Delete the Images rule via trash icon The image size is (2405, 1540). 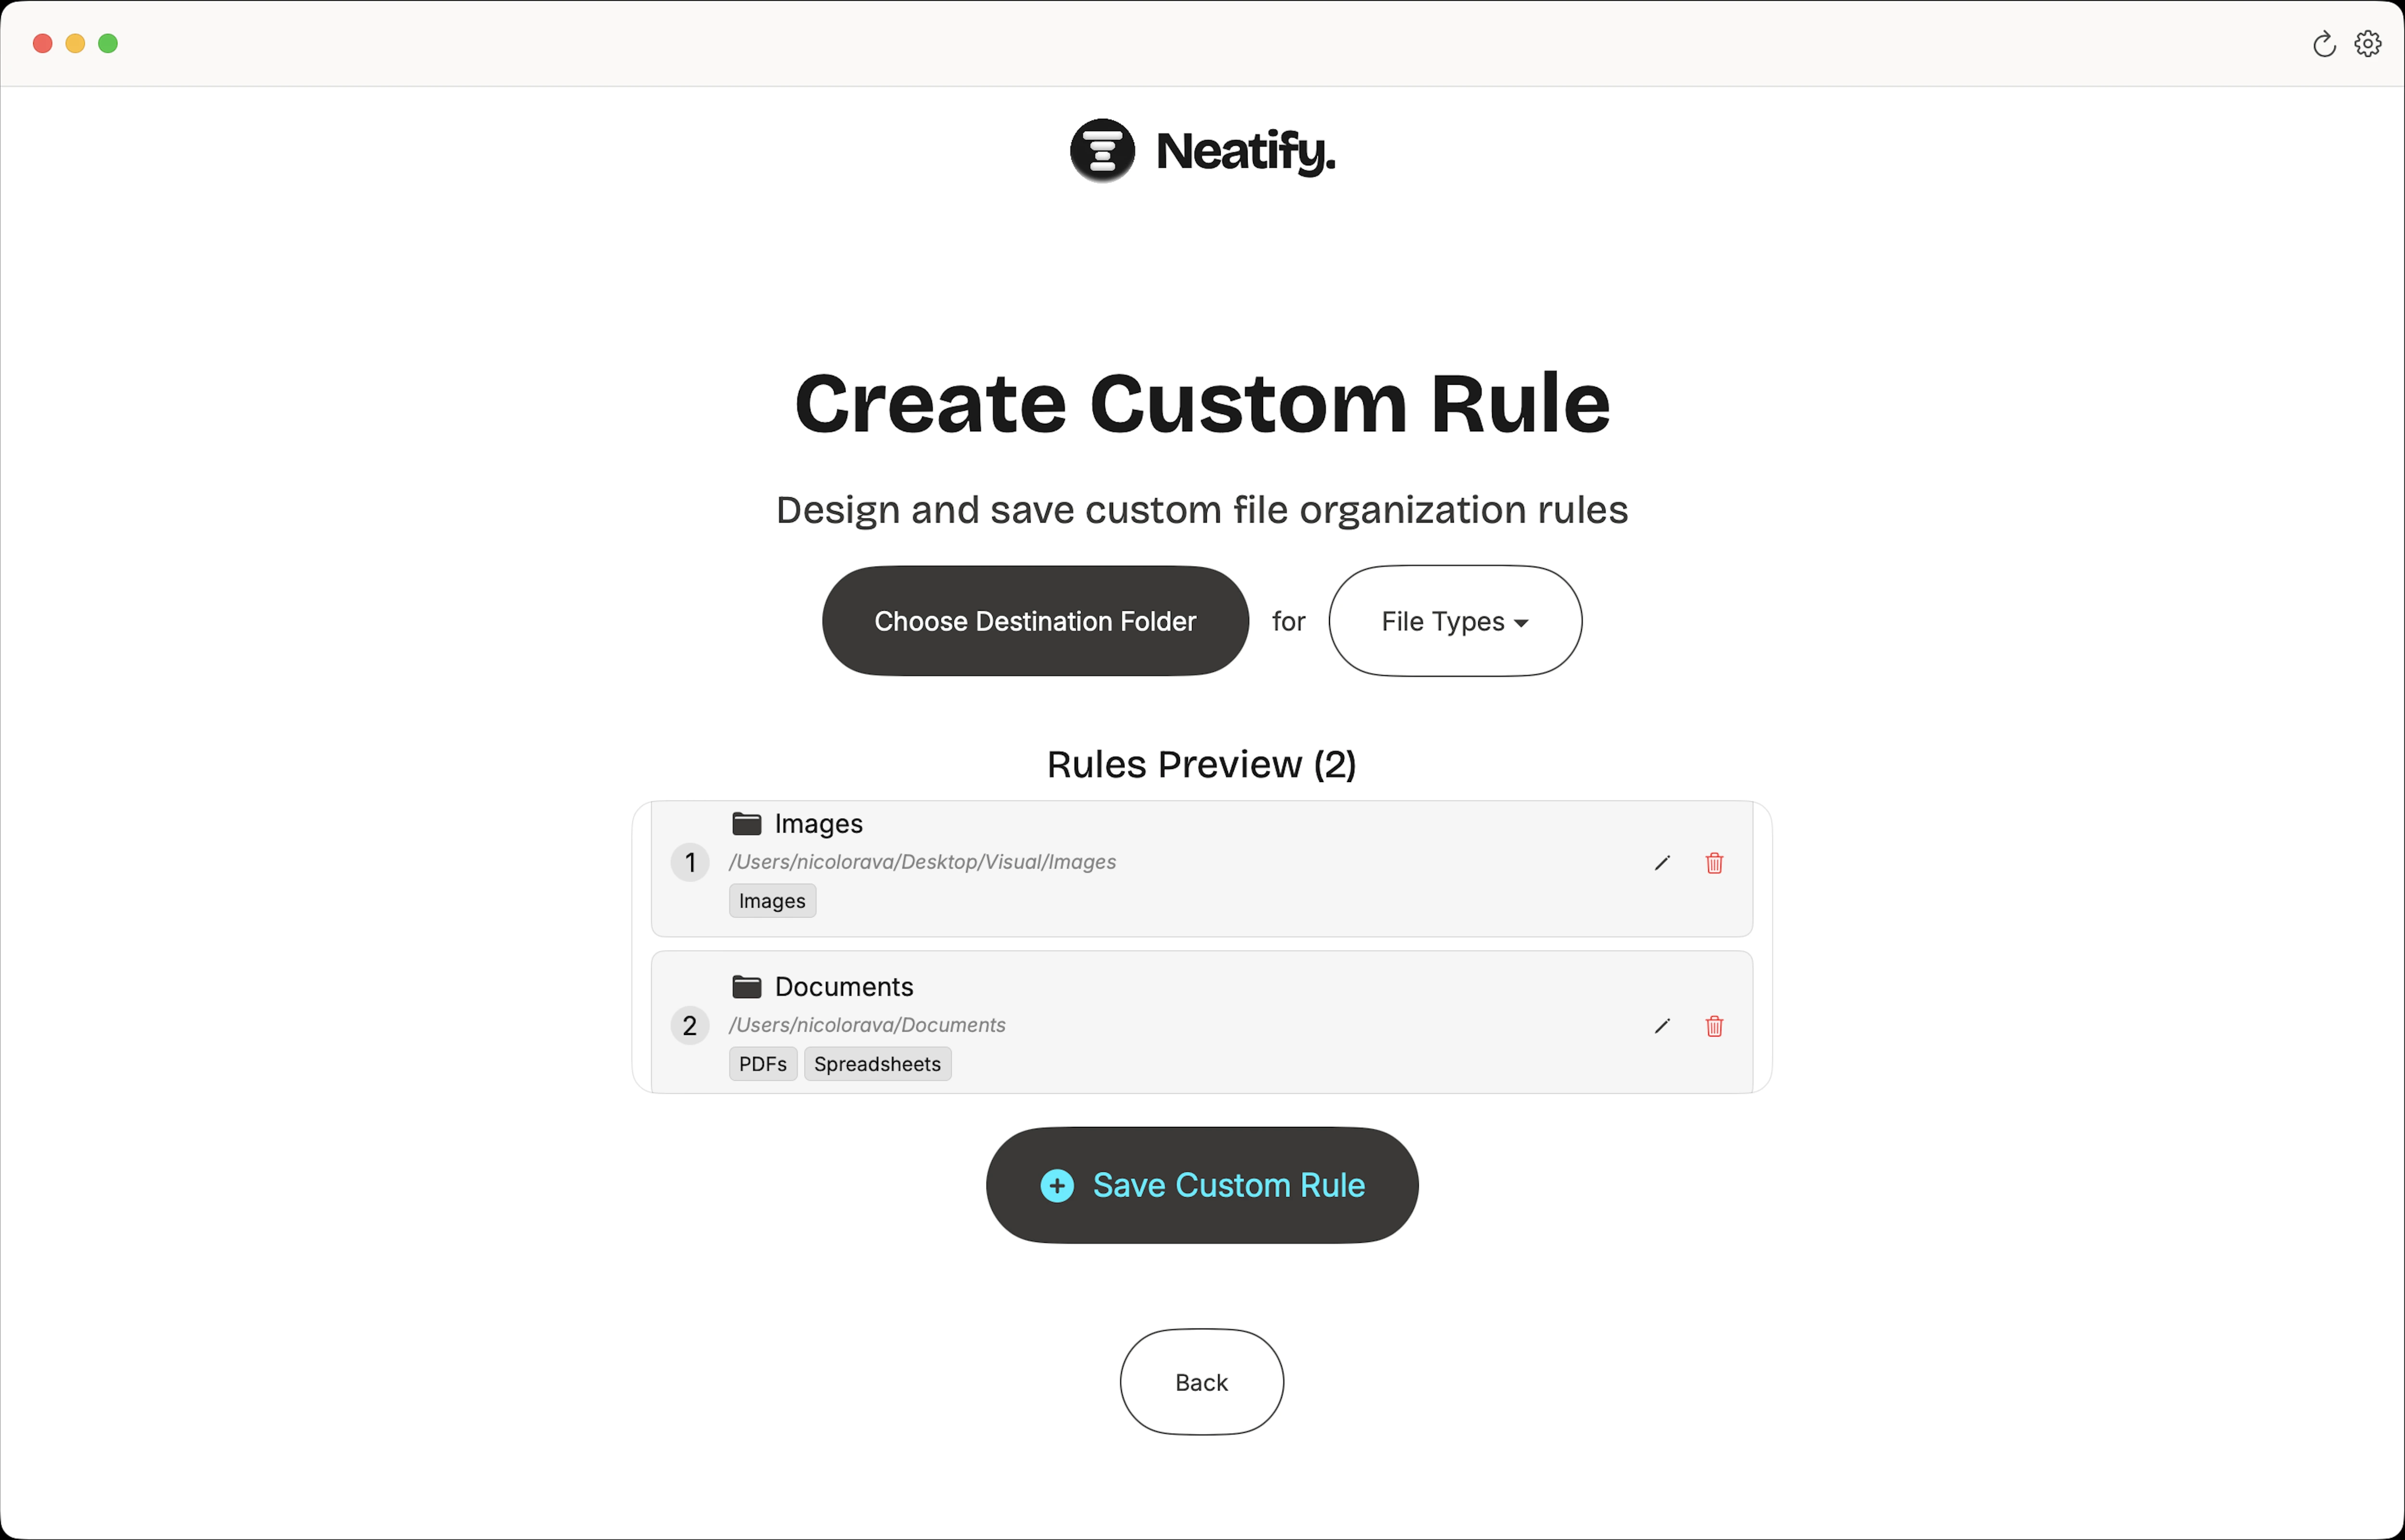coord(1714,863)
